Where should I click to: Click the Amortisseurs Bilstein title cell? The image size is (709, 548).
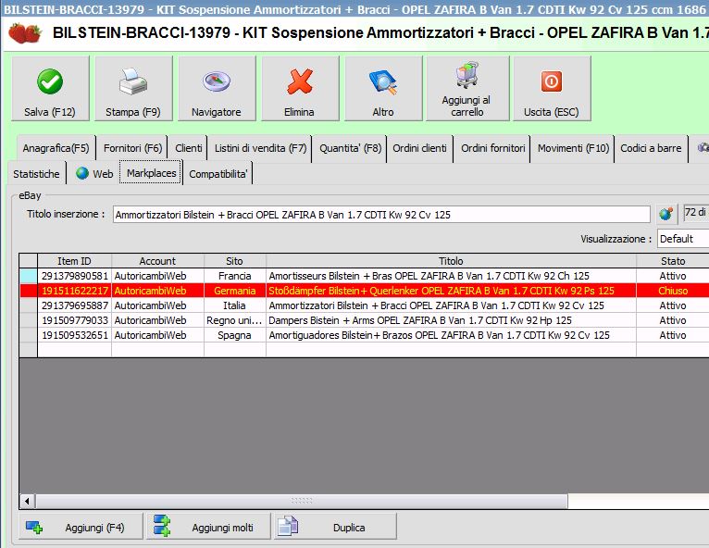[451, 276]
